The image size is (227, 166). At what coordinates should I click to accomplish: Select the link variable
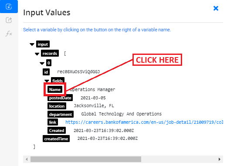[x=53, y=122]
